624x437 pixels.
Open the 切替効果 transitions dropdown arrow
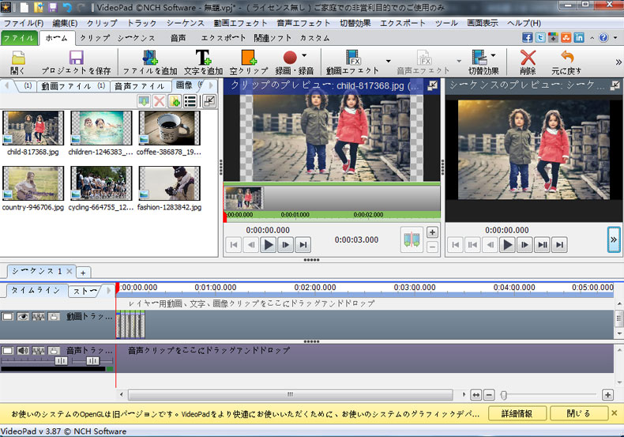tap(494, 56)
